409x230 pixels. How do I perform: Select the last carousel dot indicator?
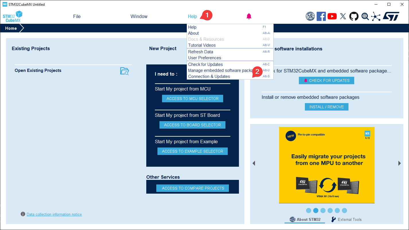coord(344,211)
